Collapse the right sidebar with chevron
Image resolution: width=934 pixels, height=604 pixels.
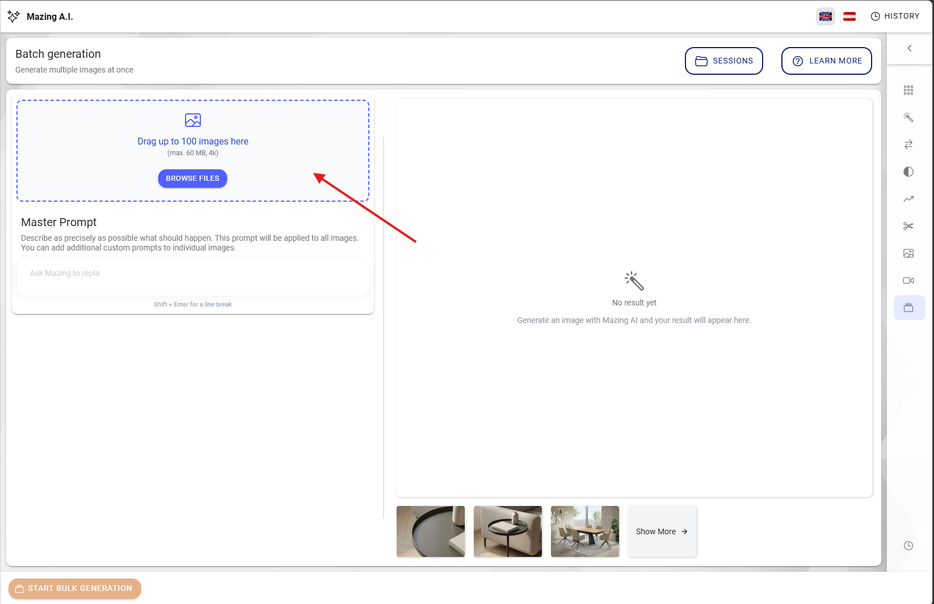(x=910, y=48)
